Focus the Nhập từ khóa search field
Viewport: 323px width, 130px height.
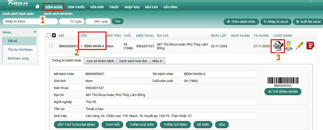21,21
